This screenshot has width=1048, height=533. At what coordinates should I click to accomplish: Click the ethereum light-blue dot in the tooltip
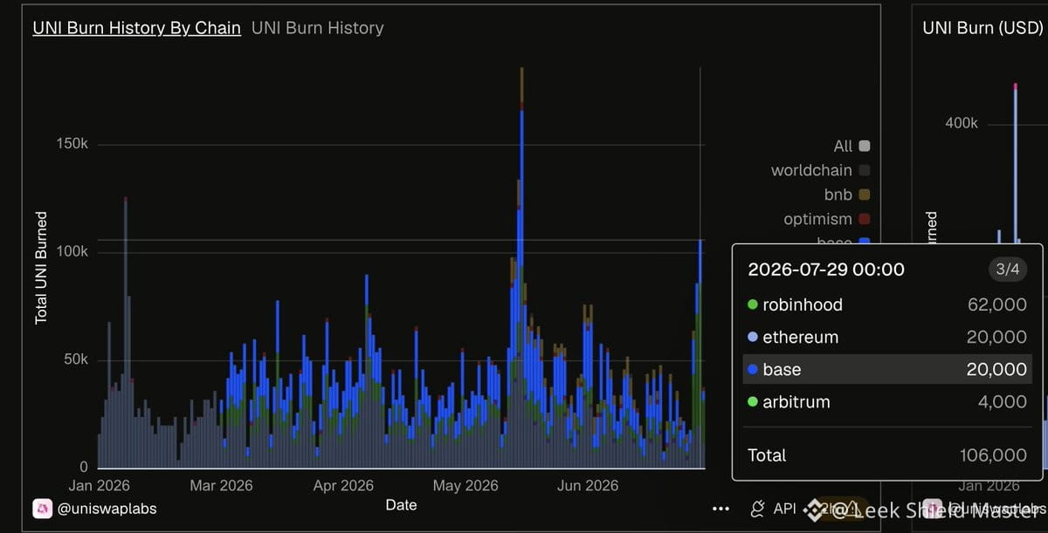pyautogui.click(x=753, y=337)
